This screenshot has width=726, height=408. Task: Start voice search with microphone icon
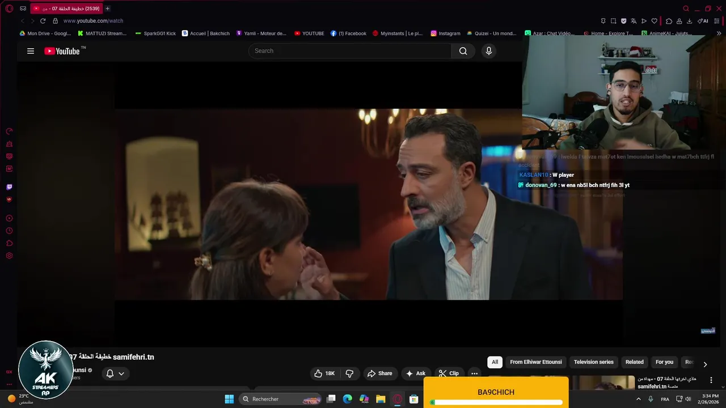(489, 51)
